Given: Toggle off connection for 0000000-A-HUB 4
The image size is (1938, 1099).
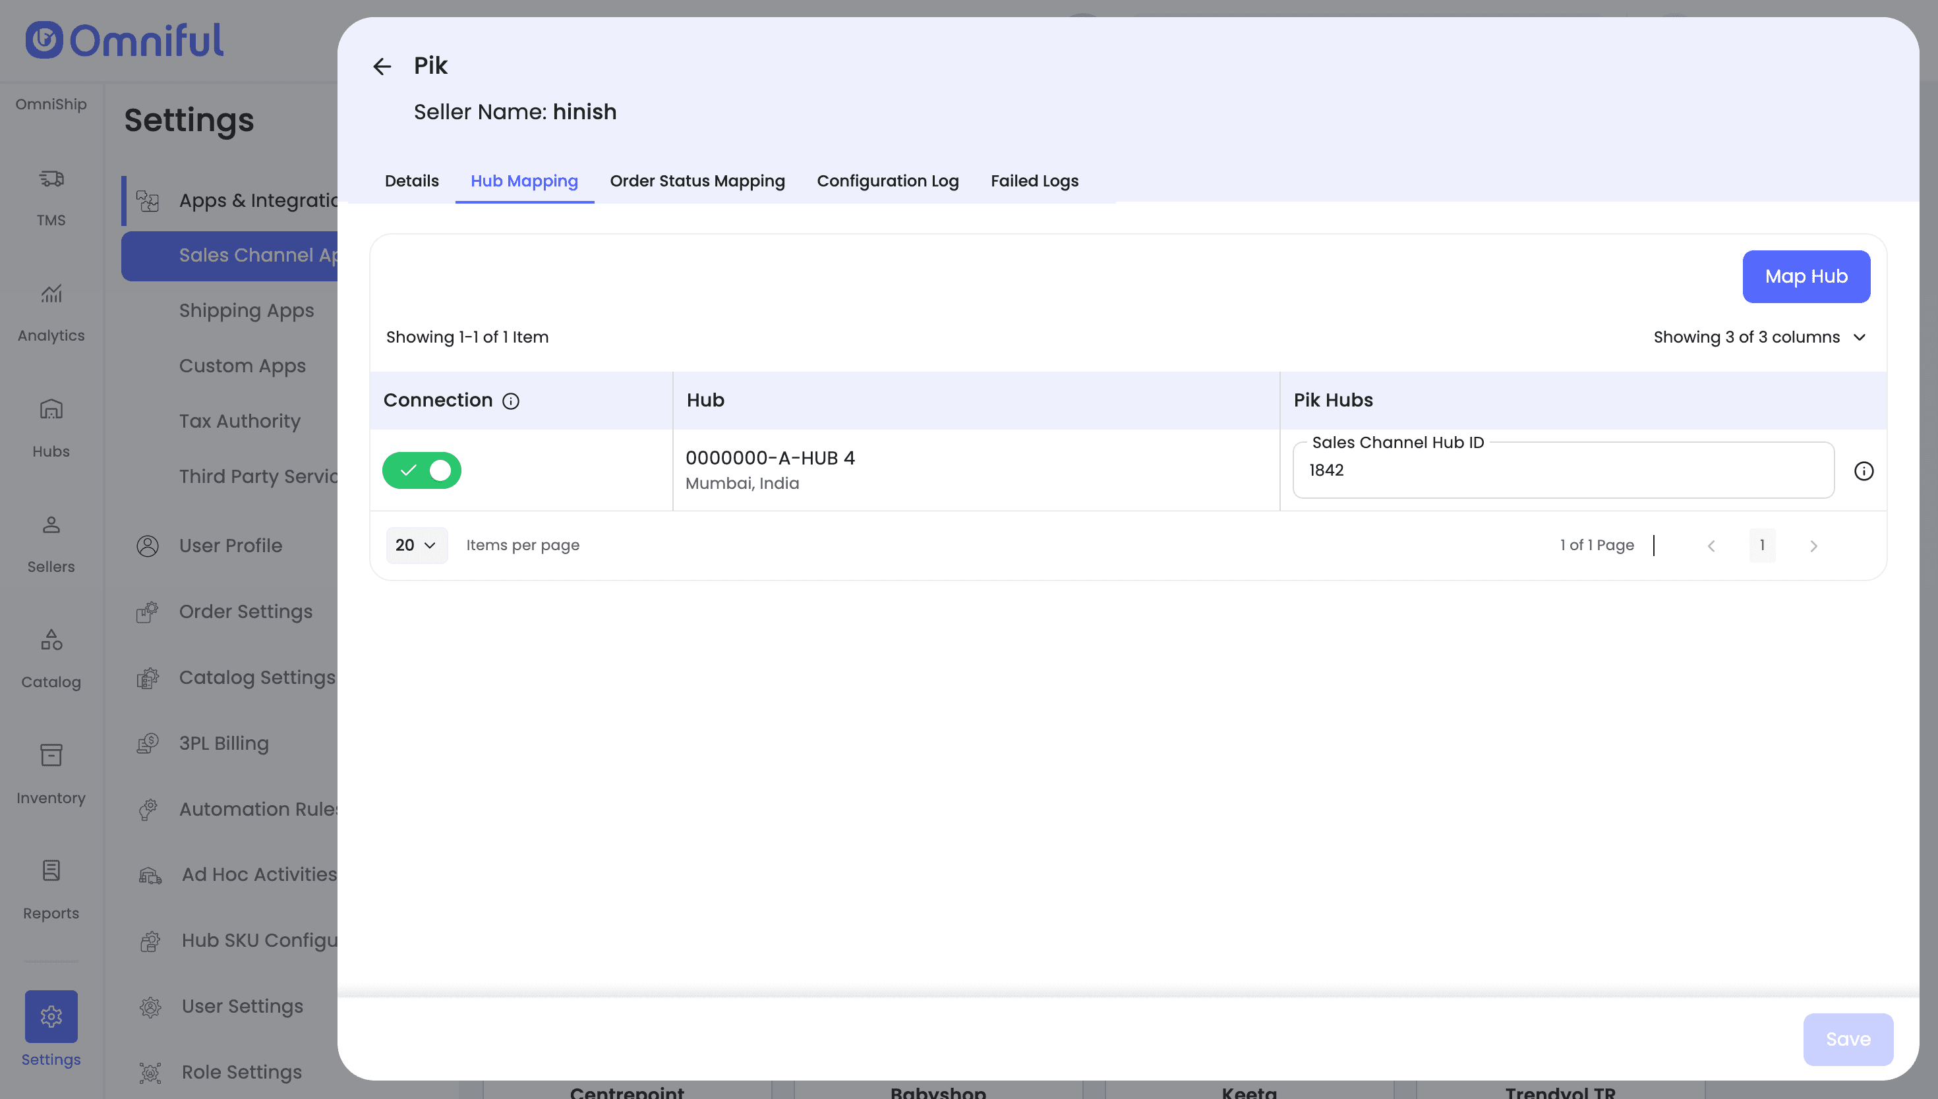Looking at the screenshot, I should (x=421, y=470).
